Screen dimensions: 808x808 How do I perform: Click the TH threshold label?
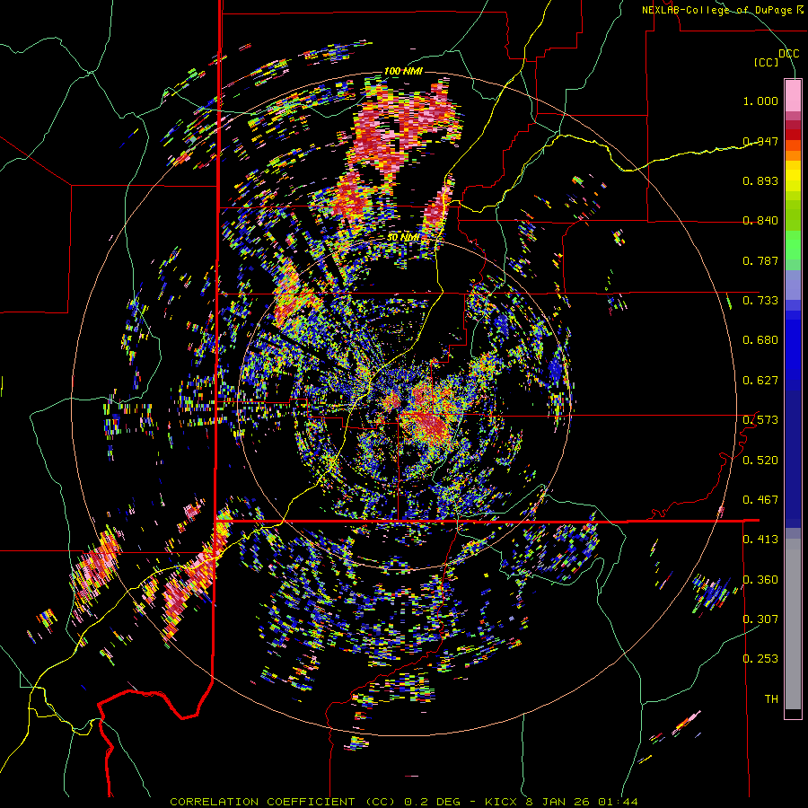[x=771, y=699]
